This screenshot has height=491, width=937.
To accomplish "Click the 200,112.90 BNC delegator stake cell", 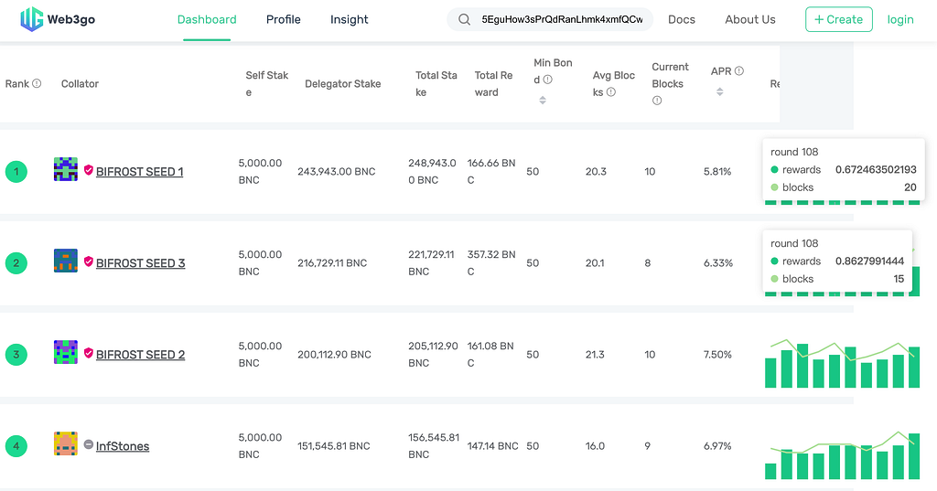I will [x=334, y=355].
